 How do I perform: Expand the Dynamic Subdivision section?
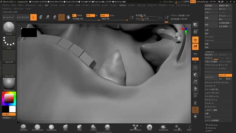(x=217, y=83)
